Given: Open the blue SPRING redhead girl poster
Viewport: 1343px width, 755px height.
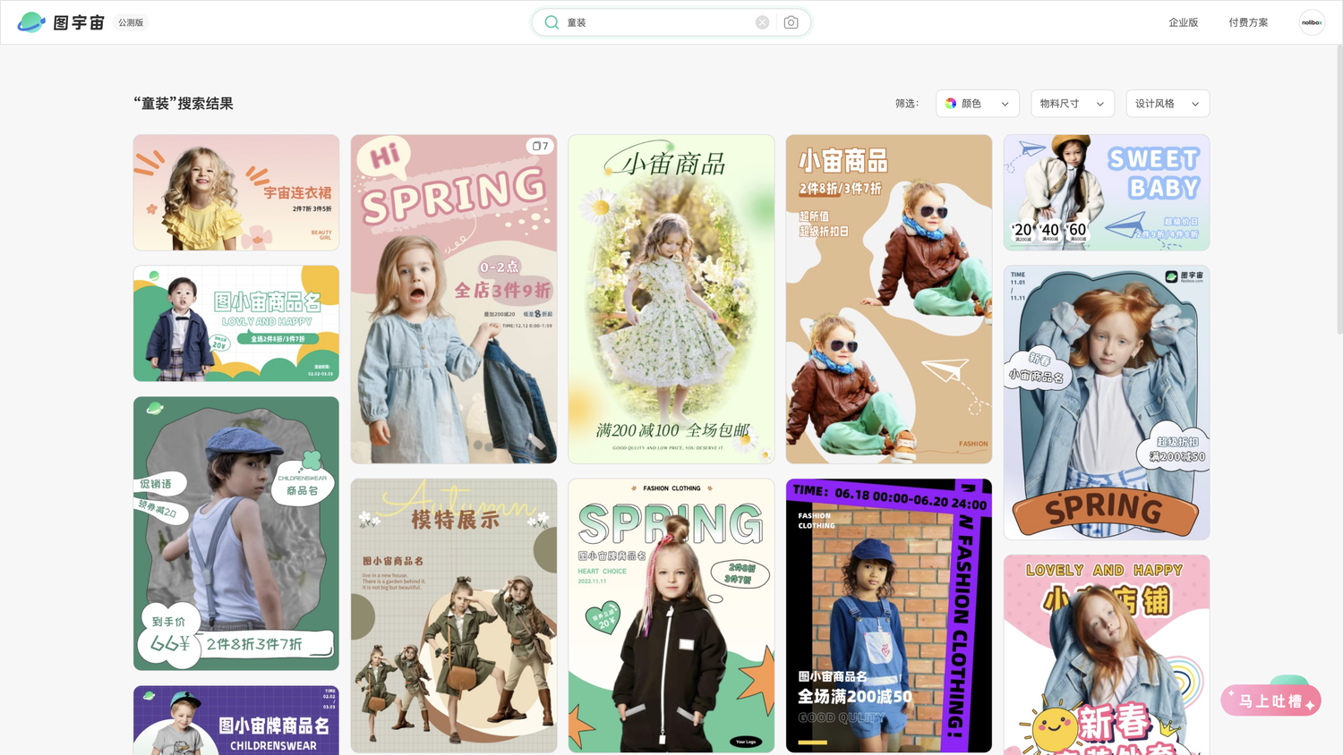Looking at the screenshot, I should (1107, 403).
